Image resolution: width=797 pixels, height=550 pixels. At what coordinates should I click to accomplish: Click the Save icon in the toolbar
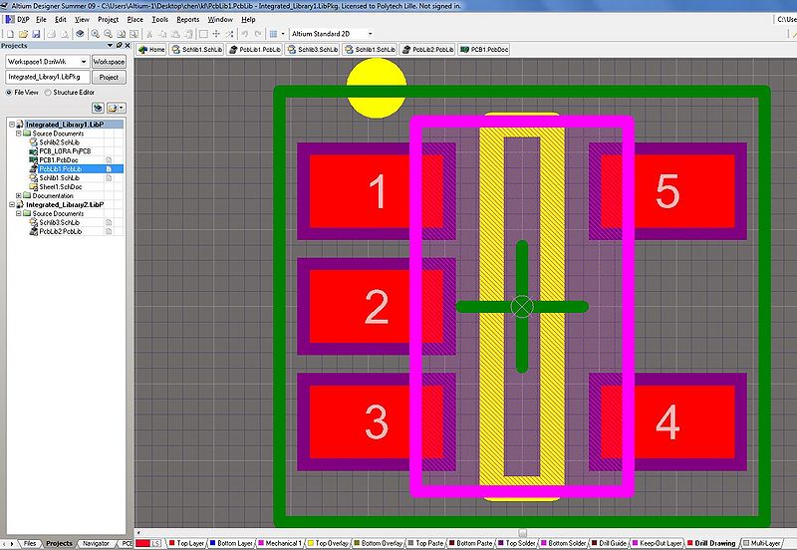35,33
